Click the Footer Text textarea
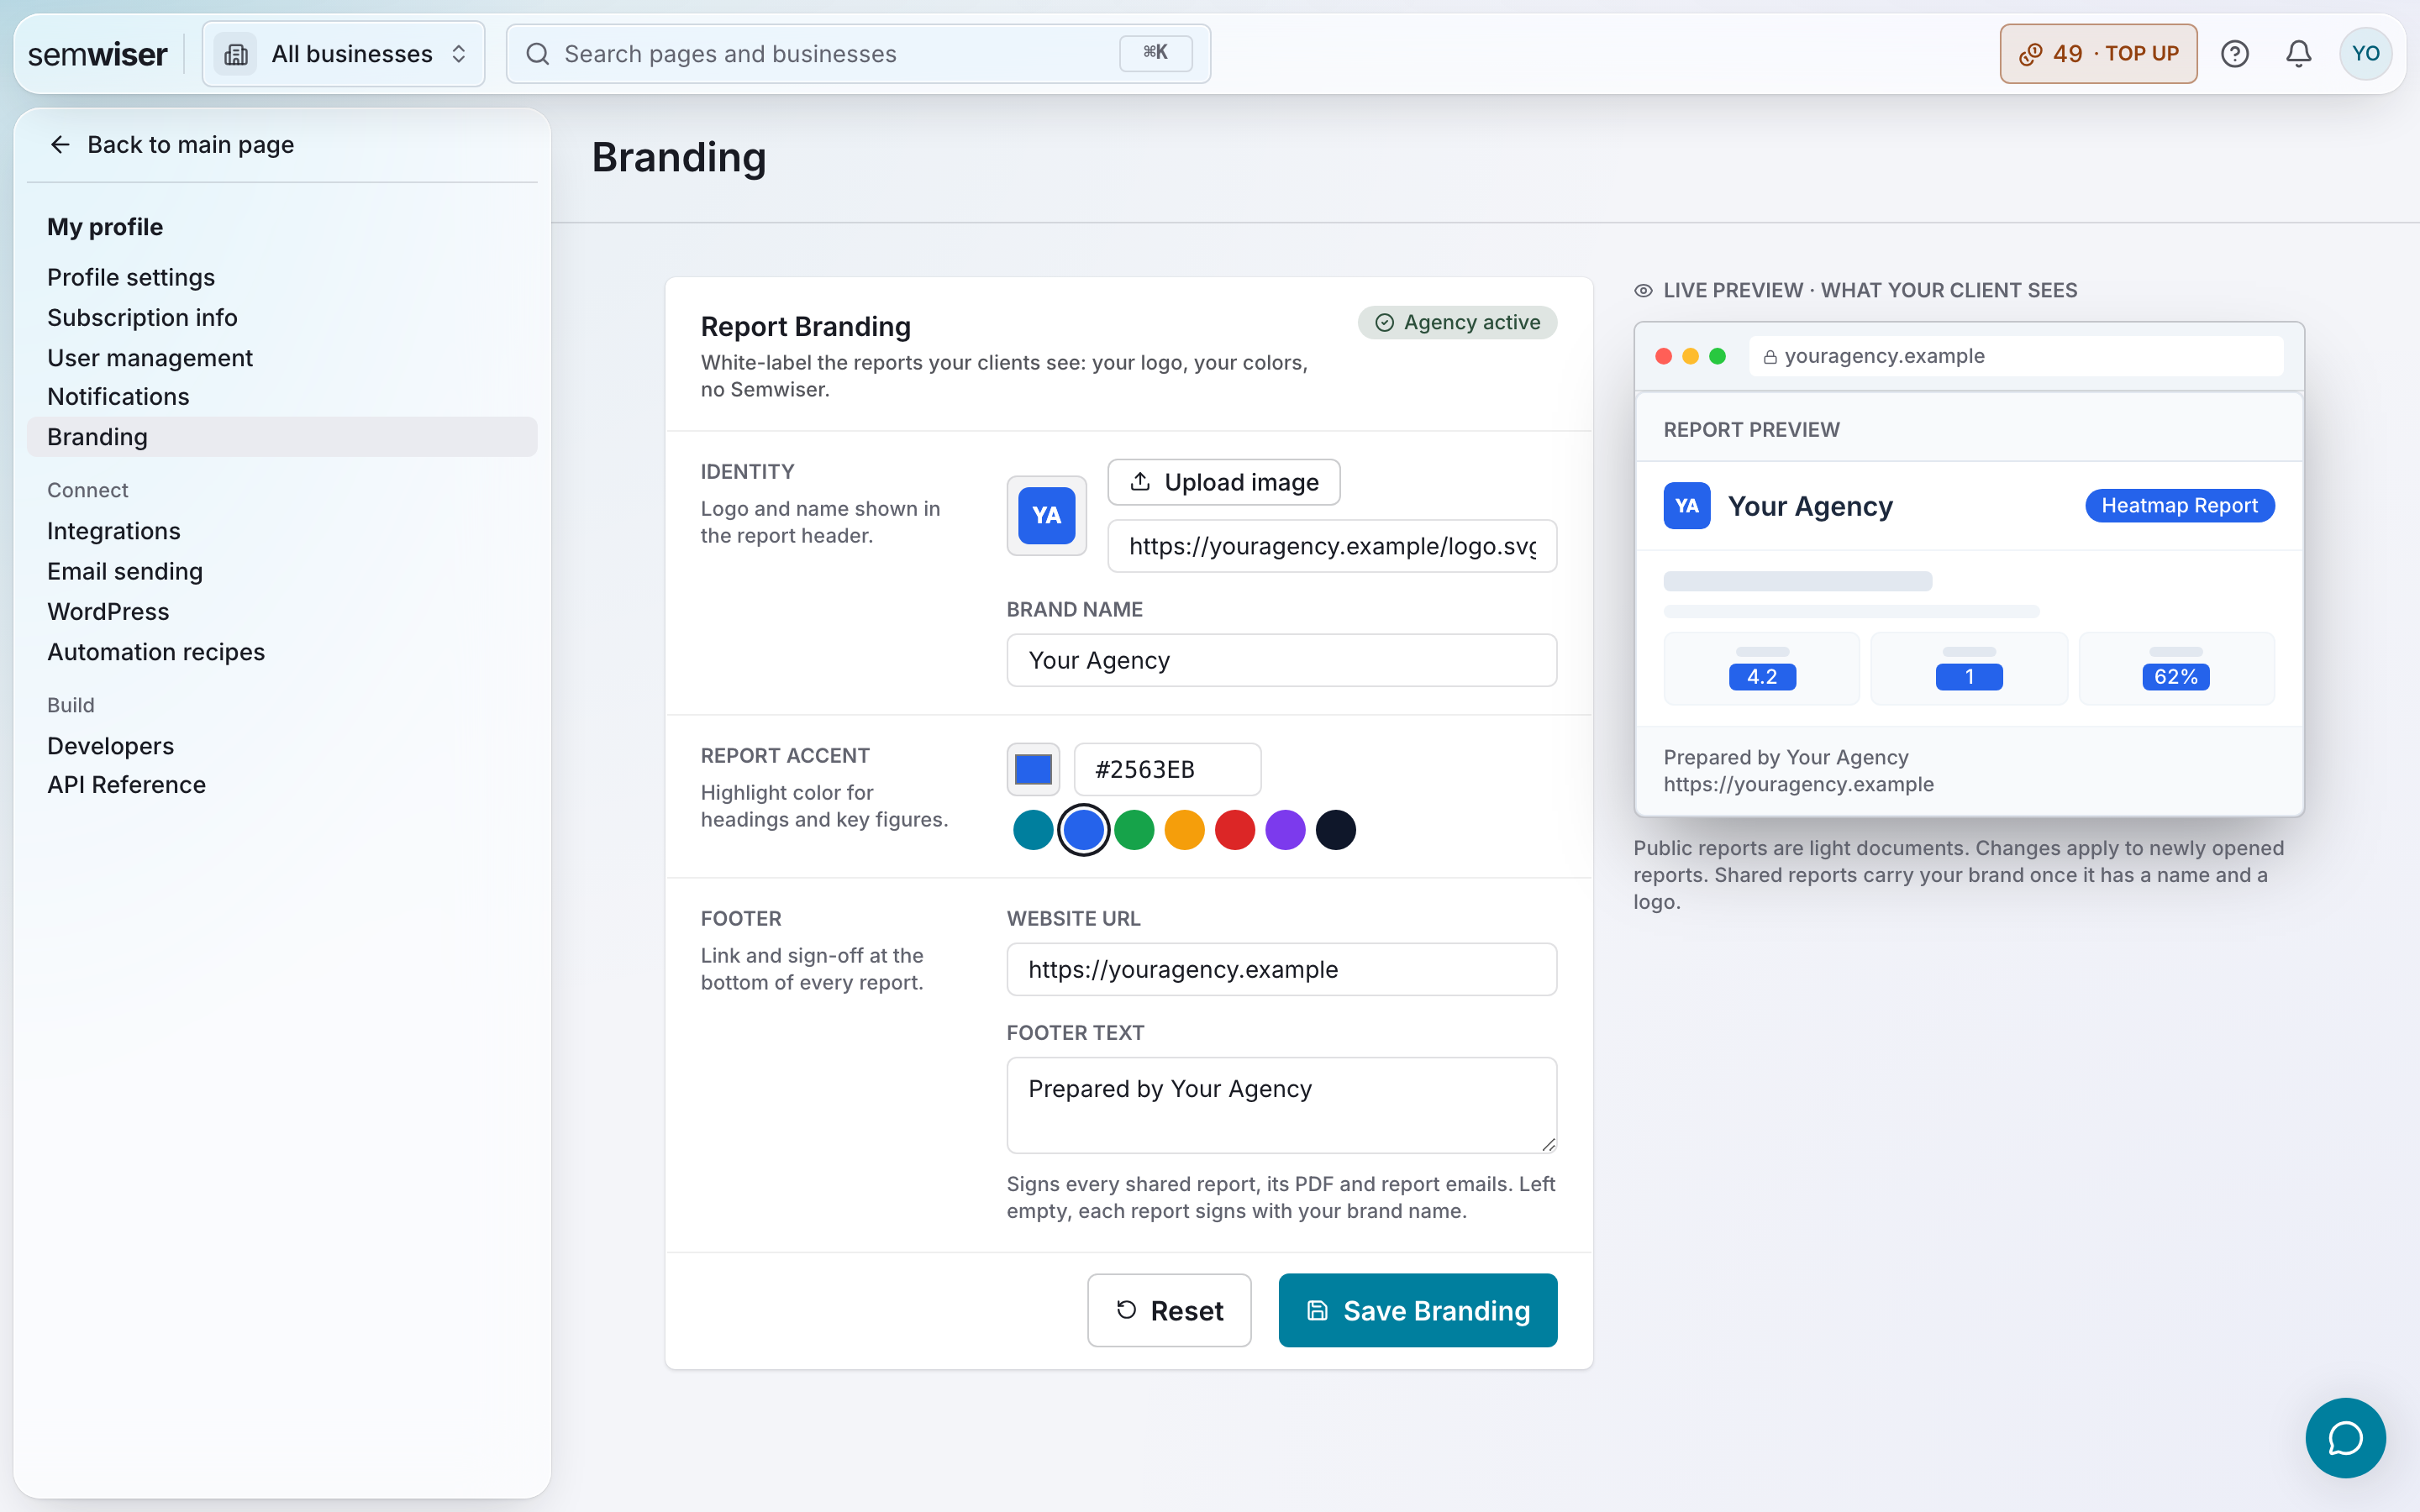This screenshot has height=1512, width=2420. [x=1281, y=1105]
